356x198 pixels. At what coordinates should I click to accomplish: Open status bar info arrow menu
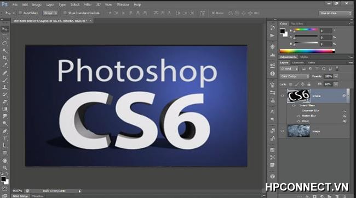point(80,191)
